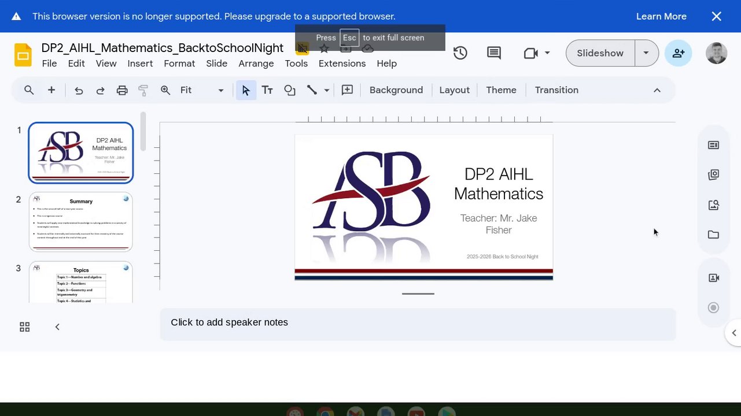Grab the speaker notes resize handle
741x416 pixels.
418,294
